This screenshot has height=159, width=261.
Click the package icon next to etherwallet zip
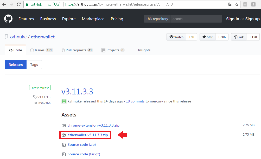63,135
